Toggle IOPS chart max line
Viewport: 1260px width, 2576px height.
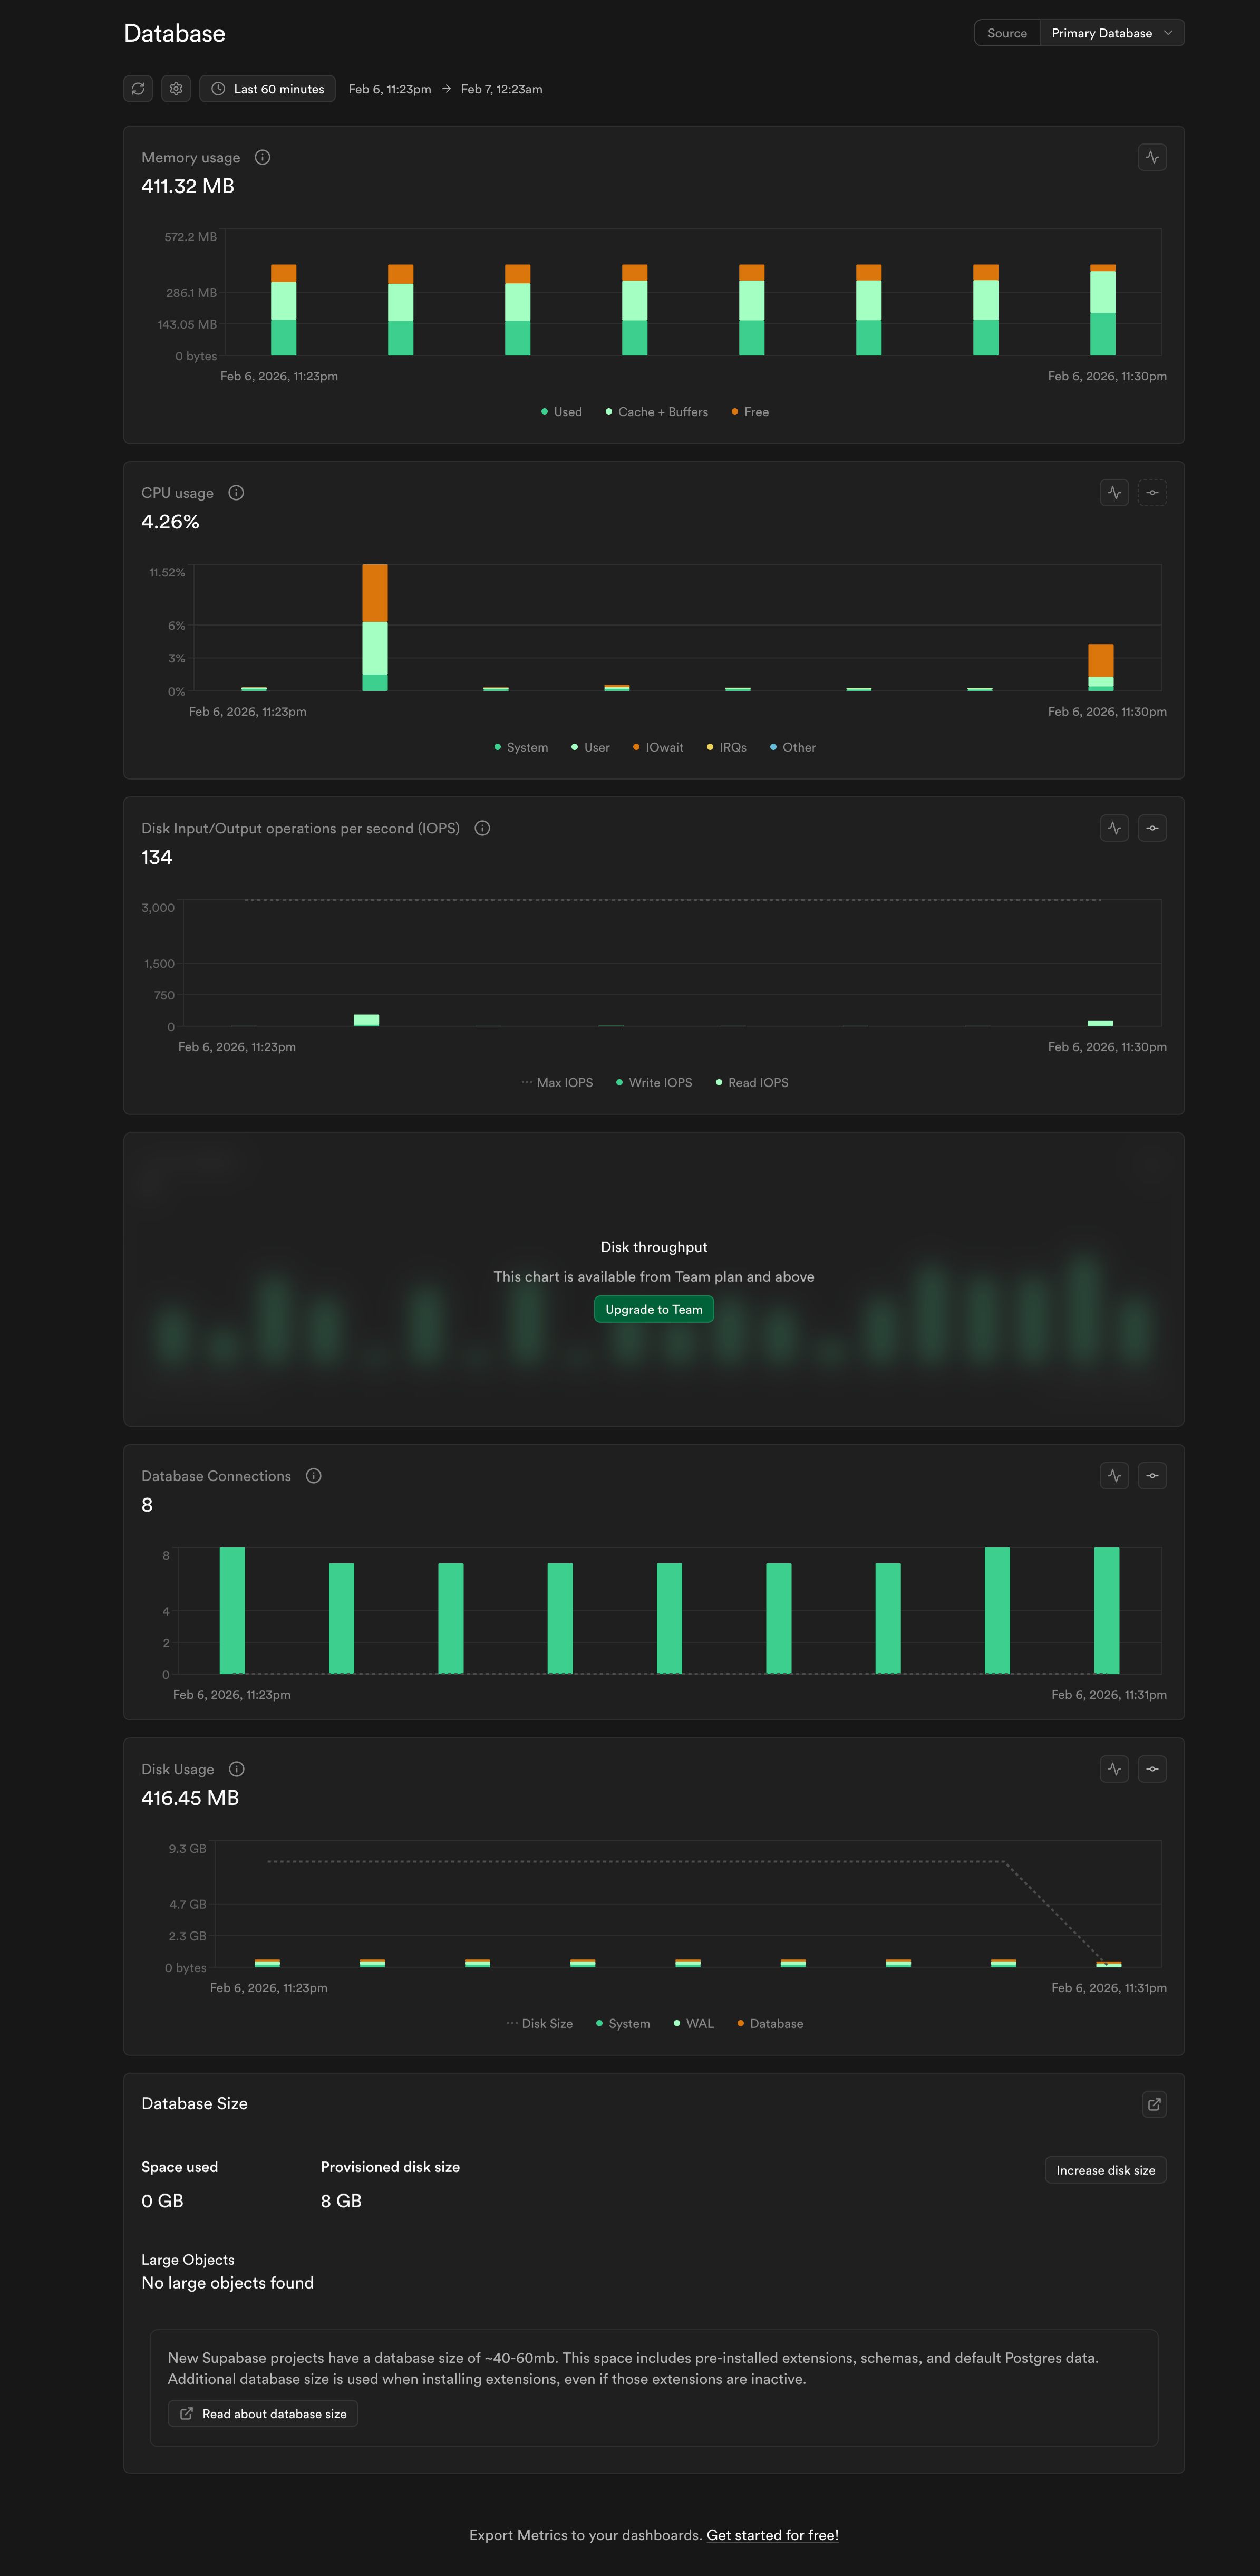1152,828
